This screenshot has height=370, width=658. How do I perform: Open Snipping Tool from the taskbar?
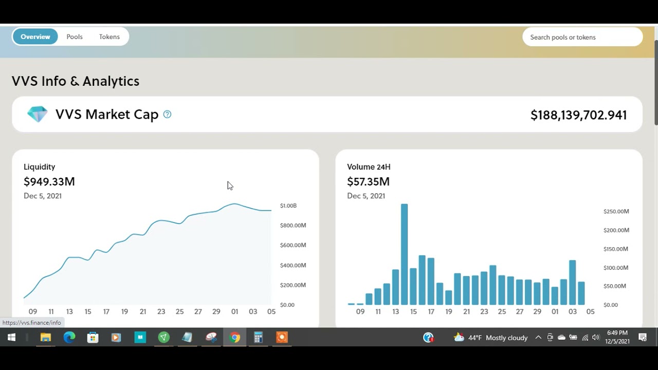pyautogui.click(x=211, y=338)
